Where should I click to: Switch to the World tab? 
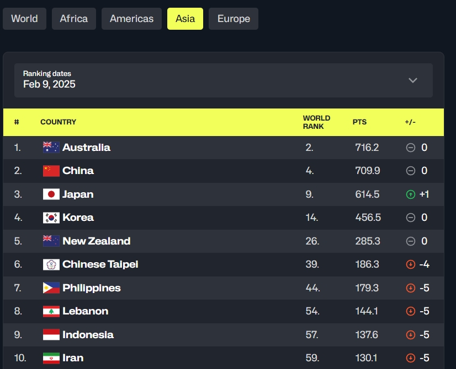tap(24, 19)
